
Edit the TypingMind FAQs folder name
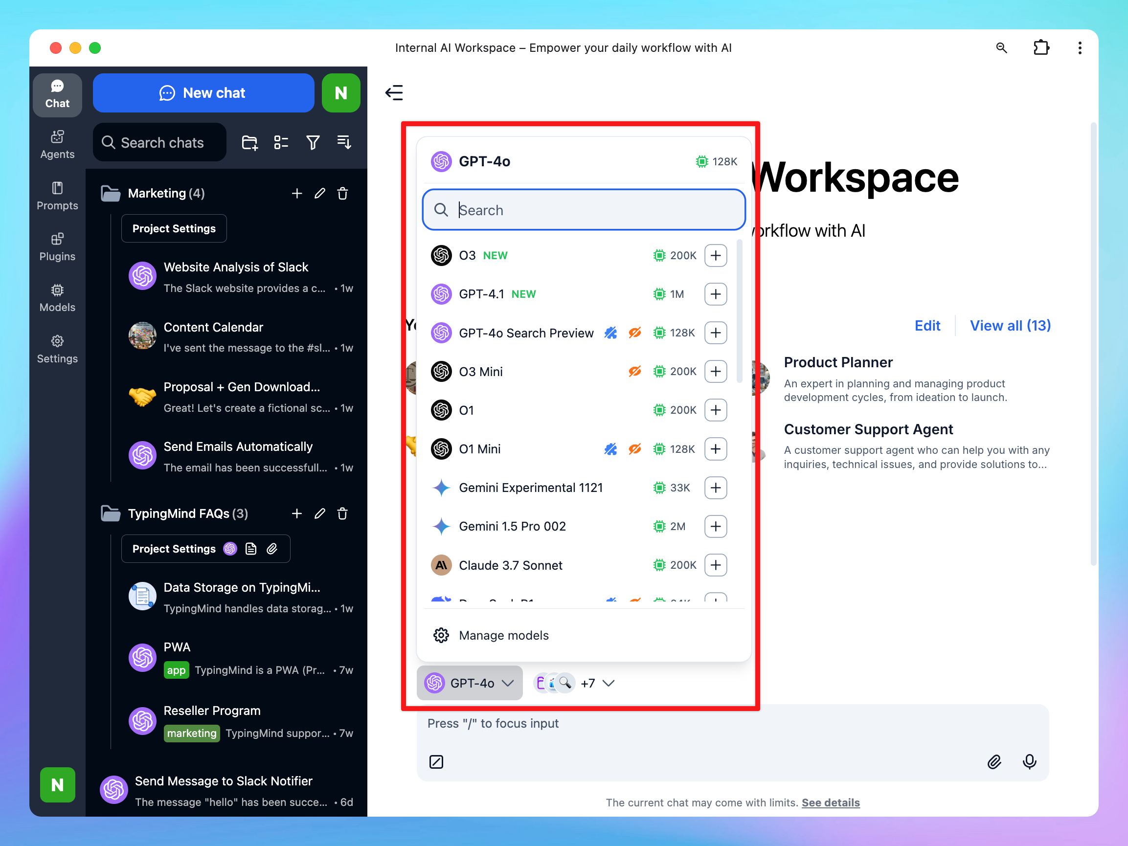tap(320, 513)
